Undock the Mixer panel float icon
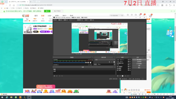Image resolution: width=176 pixels, height=99 pixels. [91, 57]
